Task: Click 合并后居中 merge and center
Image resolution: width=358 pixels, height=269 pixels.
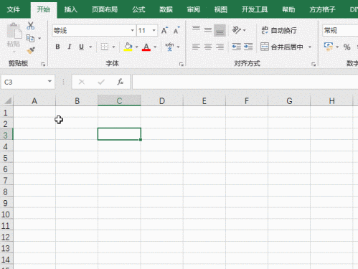Action: [x=282, y=47]
